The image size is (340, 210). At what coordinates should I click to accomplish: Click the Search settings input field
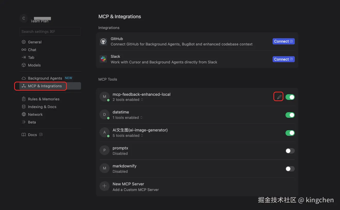[x=50, y=32]
